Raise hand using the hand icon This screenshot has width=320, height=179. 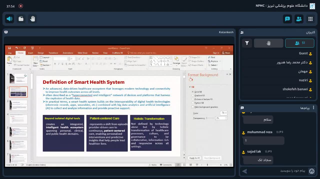pos(33,19)
